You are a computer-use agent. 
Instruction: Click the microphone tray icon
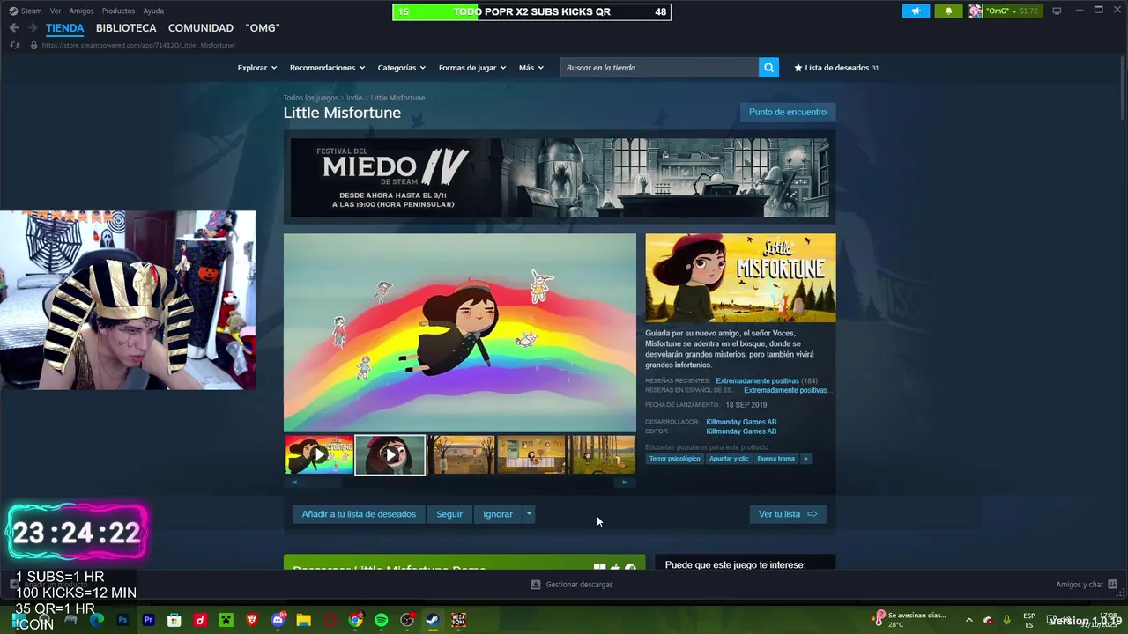point(1006,620)
